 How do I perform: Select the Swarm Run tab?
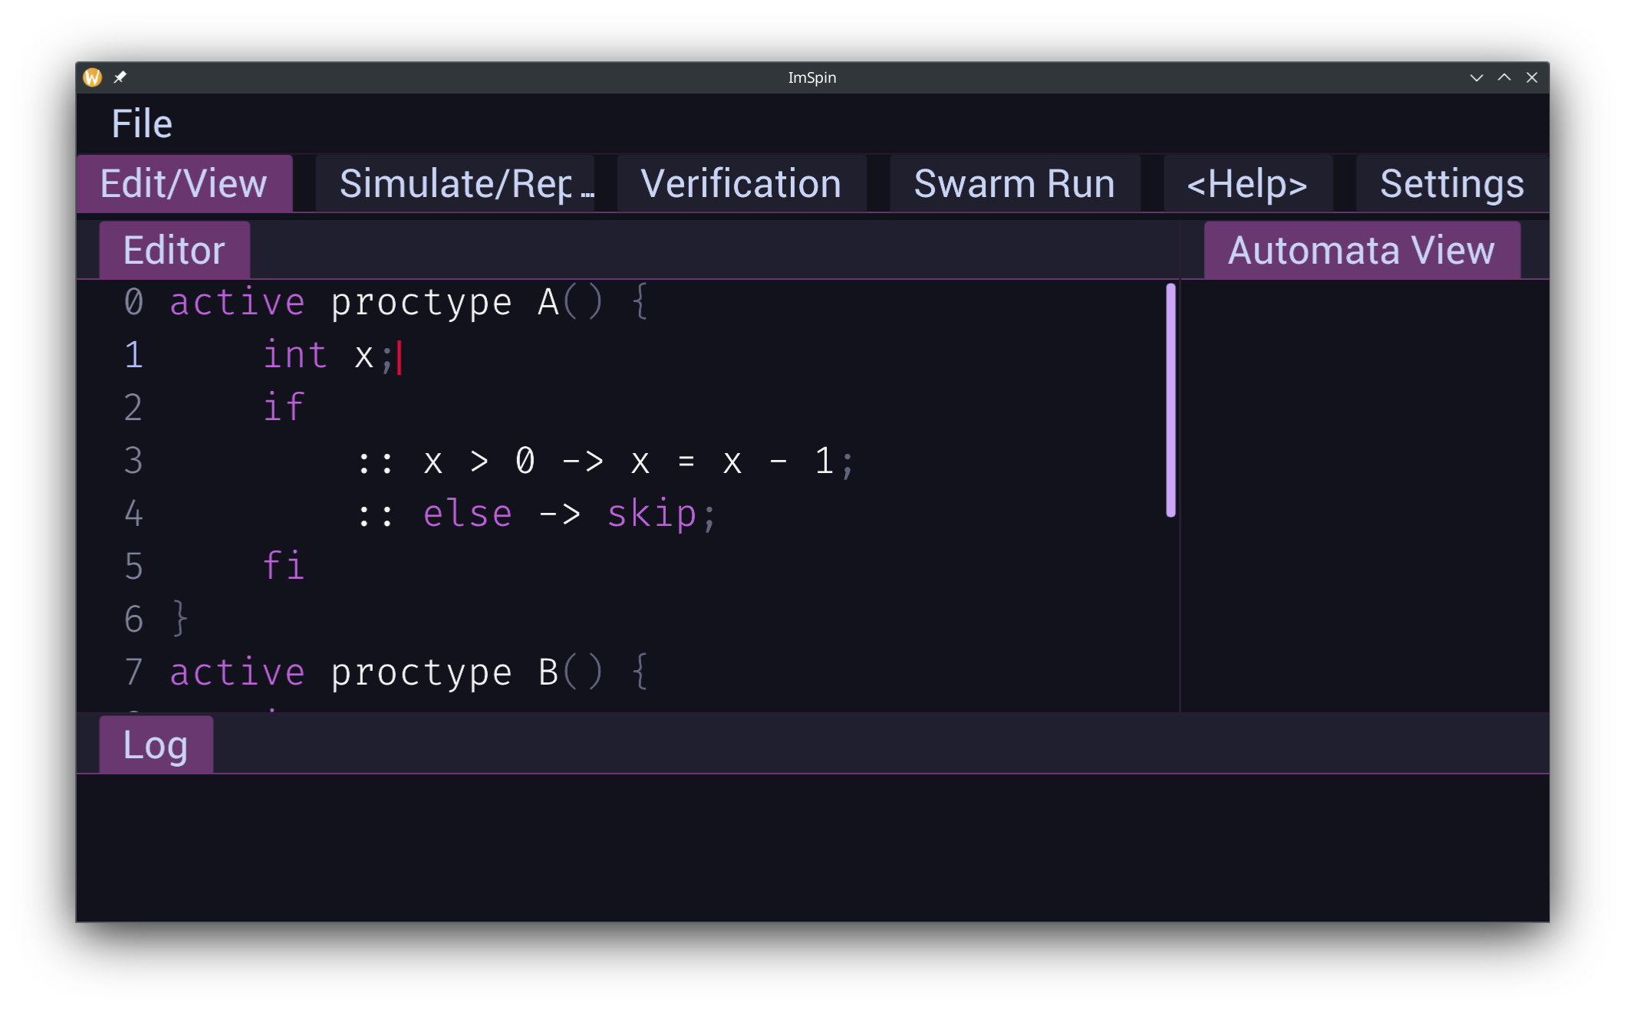point(1014,184)
